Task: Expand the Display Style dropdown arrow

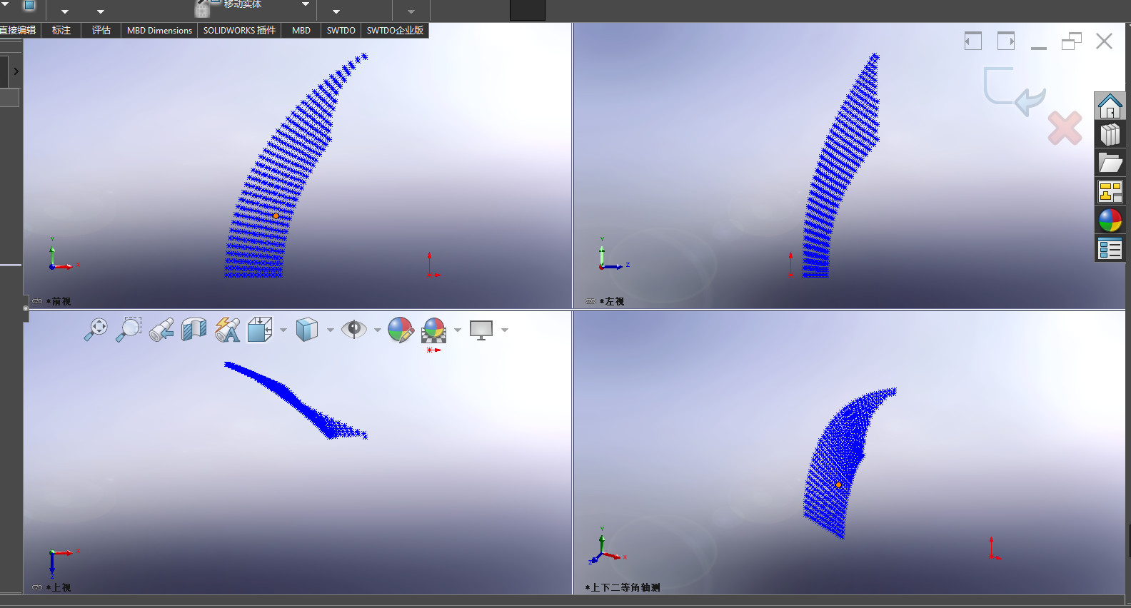Action: (330, 330)
